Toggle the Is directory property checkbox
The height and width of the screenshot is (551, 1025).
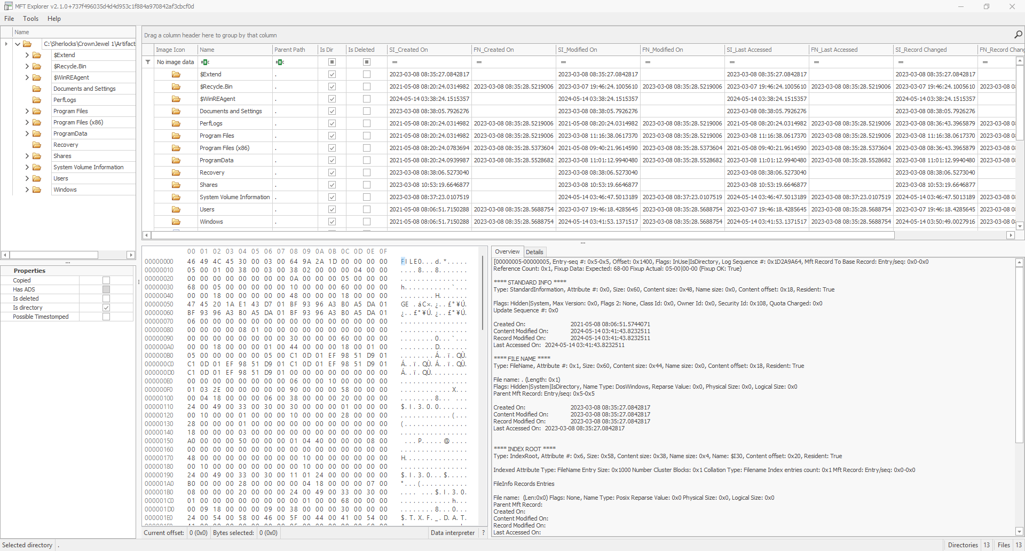(x=106, y=308)
